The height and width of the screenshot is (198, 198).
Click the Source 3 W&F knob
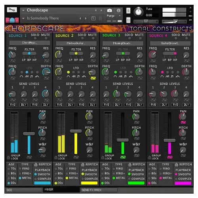coord(136,150)
